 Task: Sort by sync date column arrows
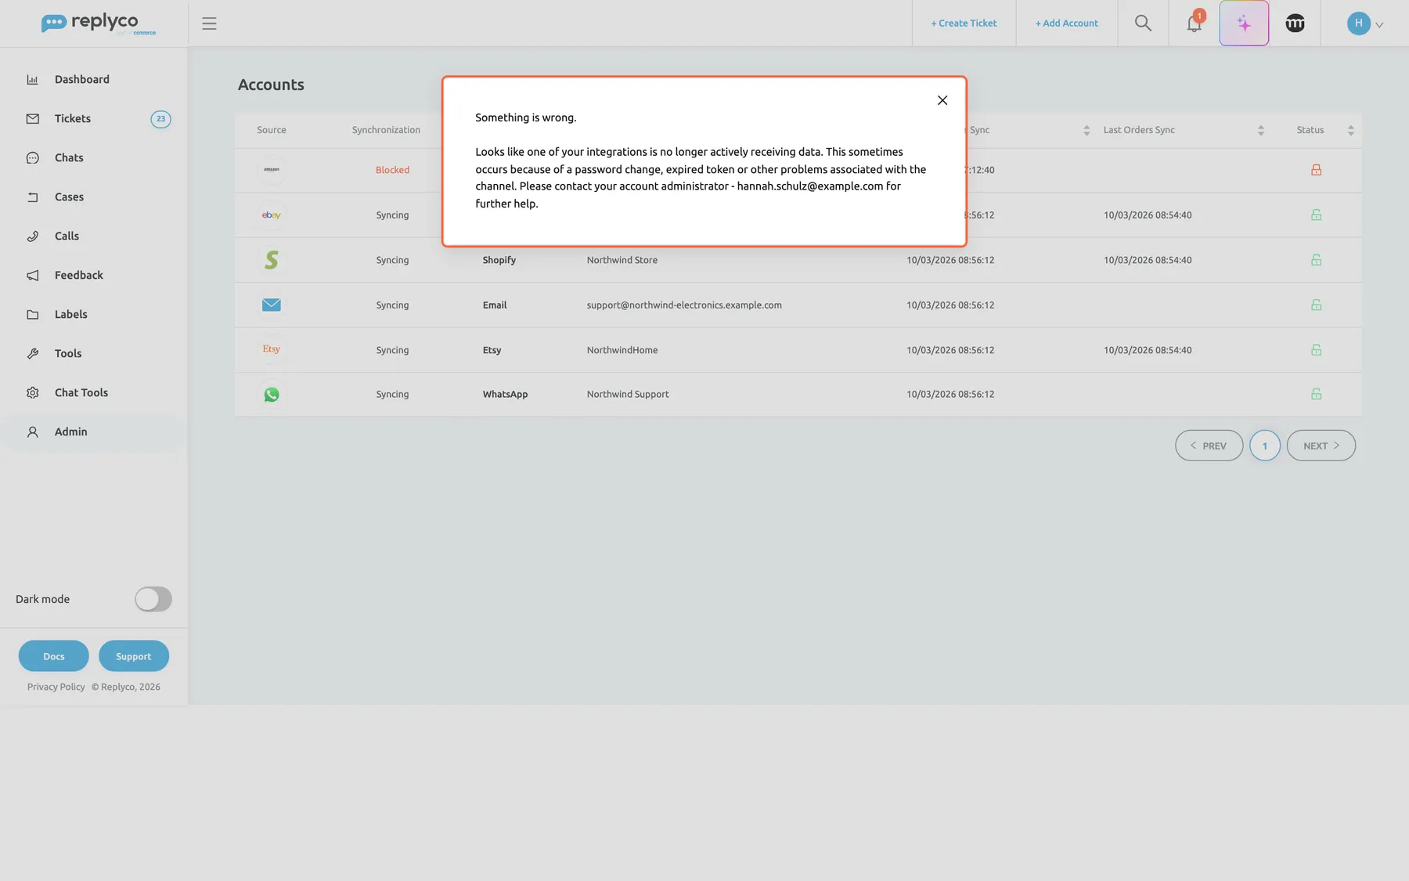[1086, 131]
